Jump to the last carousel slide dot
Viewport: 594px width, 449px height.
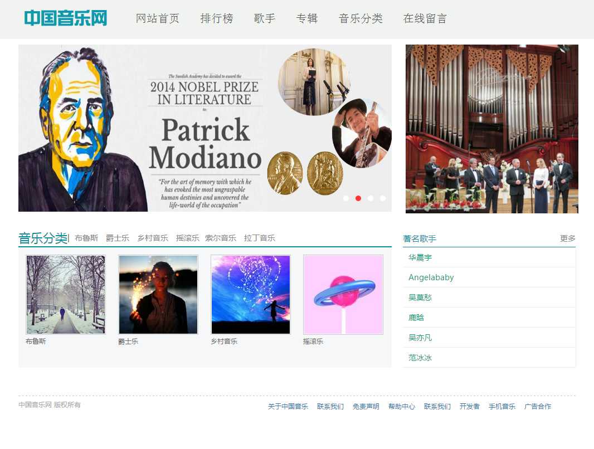pos(383,198)
